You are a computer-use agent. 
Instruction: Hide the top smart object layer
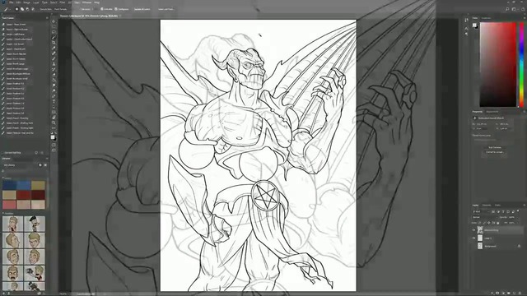pos(474,230)
